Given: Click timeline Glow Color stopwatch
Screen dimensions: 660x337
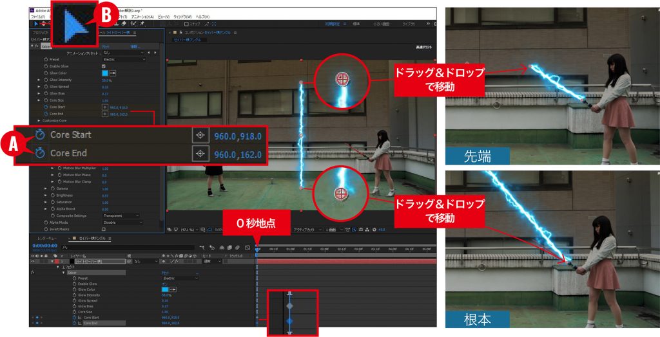Looking at the screenshot, I should pyautogui.click(x=75, y=289).
